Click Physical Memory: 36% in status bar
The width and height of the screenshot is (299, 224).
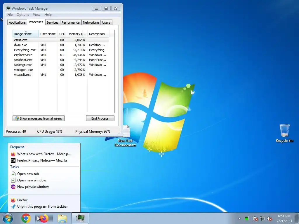tap(93, 132)
